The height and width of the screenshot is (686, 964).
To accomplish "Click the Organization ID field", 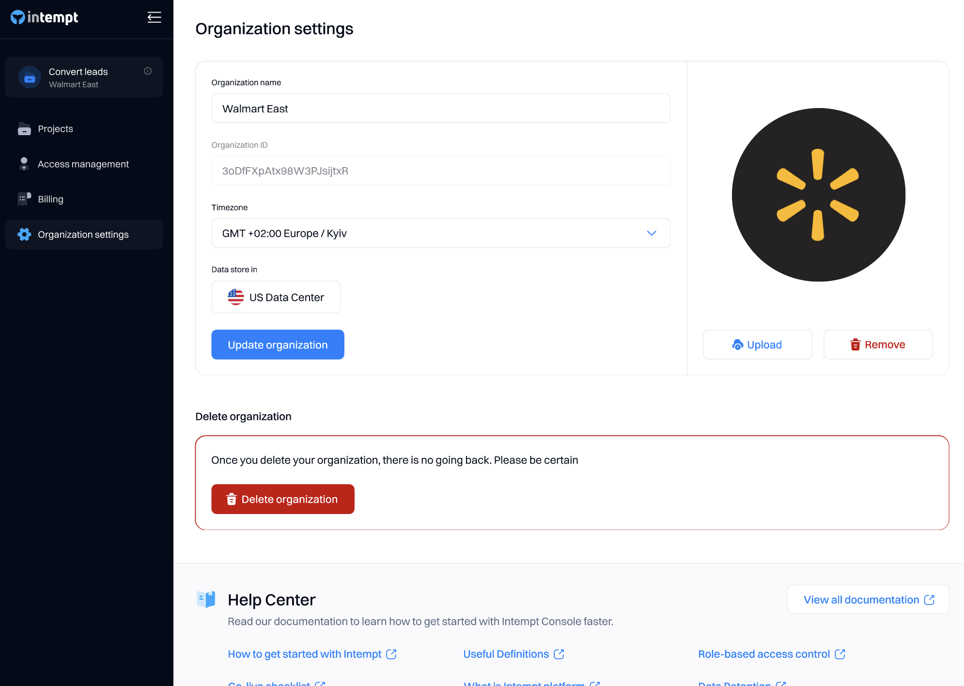I will point(440,171).
